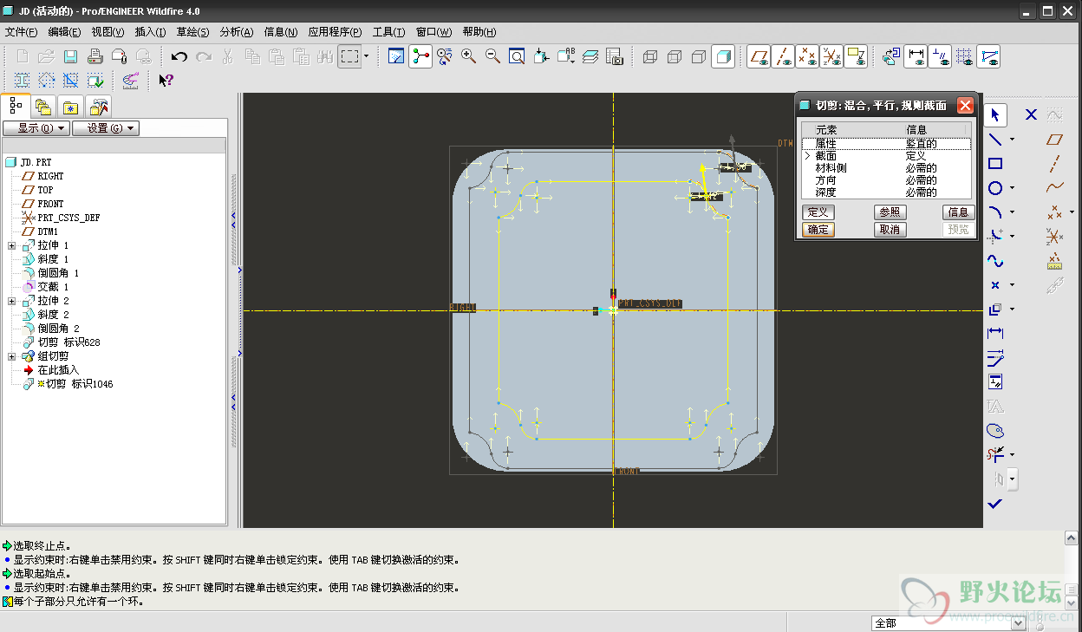
Task: Select the 截面 row in dialog
Action: 886,156
